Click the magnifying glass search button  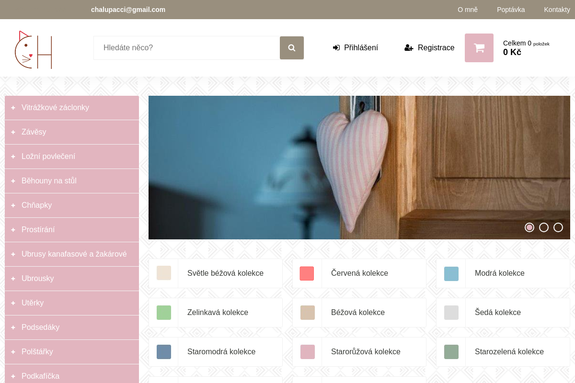tap(292, 48)
